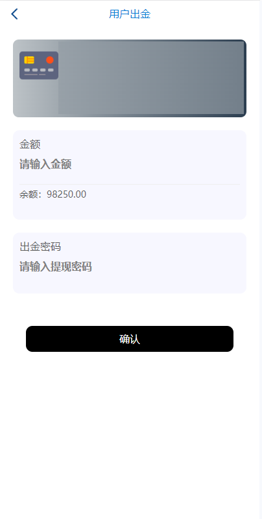The image size is (262, 519).
Task: Confirm withdrawal with the 确认 button
Action: click(130, 339)
